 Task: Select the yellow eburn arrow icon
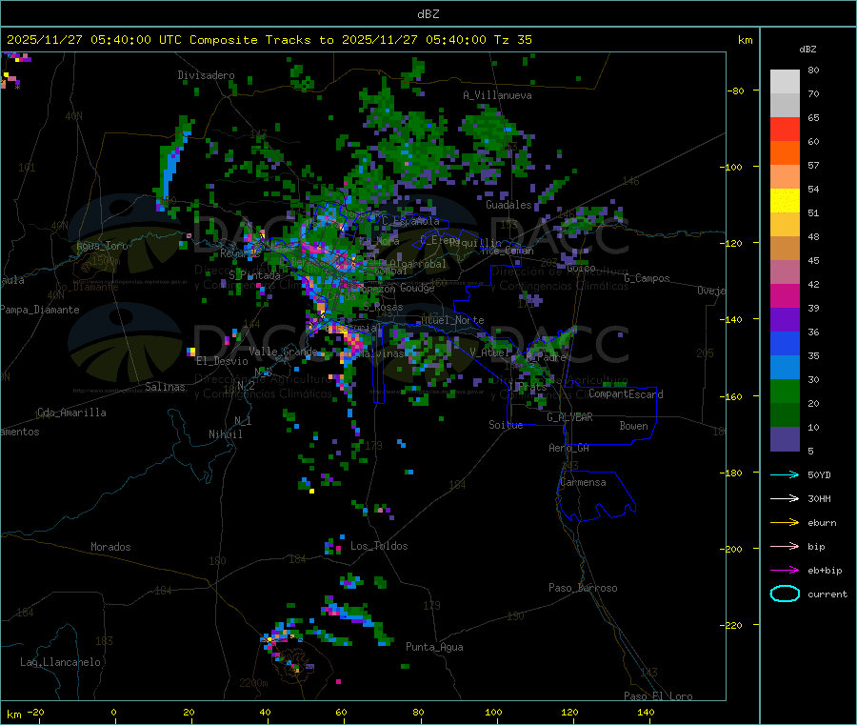[x=785, y=523]
